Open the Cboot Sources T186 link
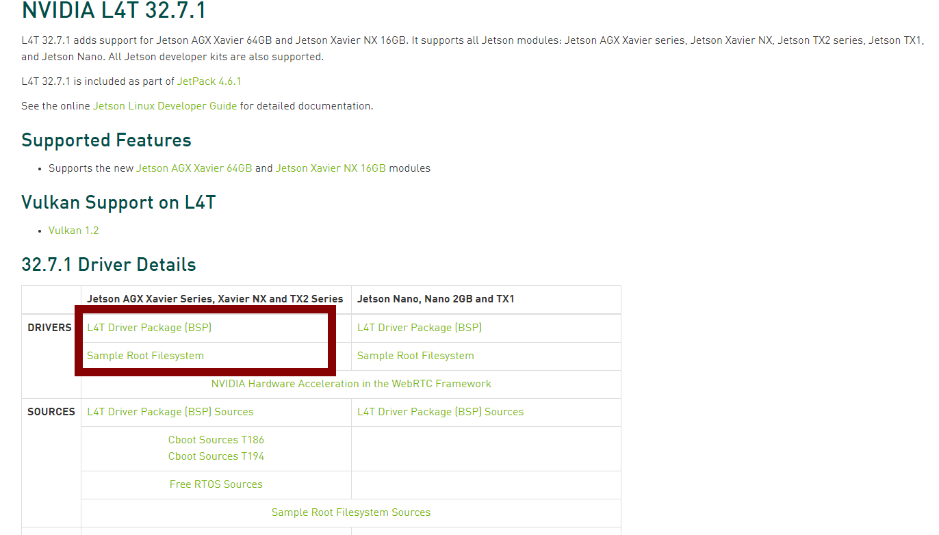939x535 pixels. 216,440
